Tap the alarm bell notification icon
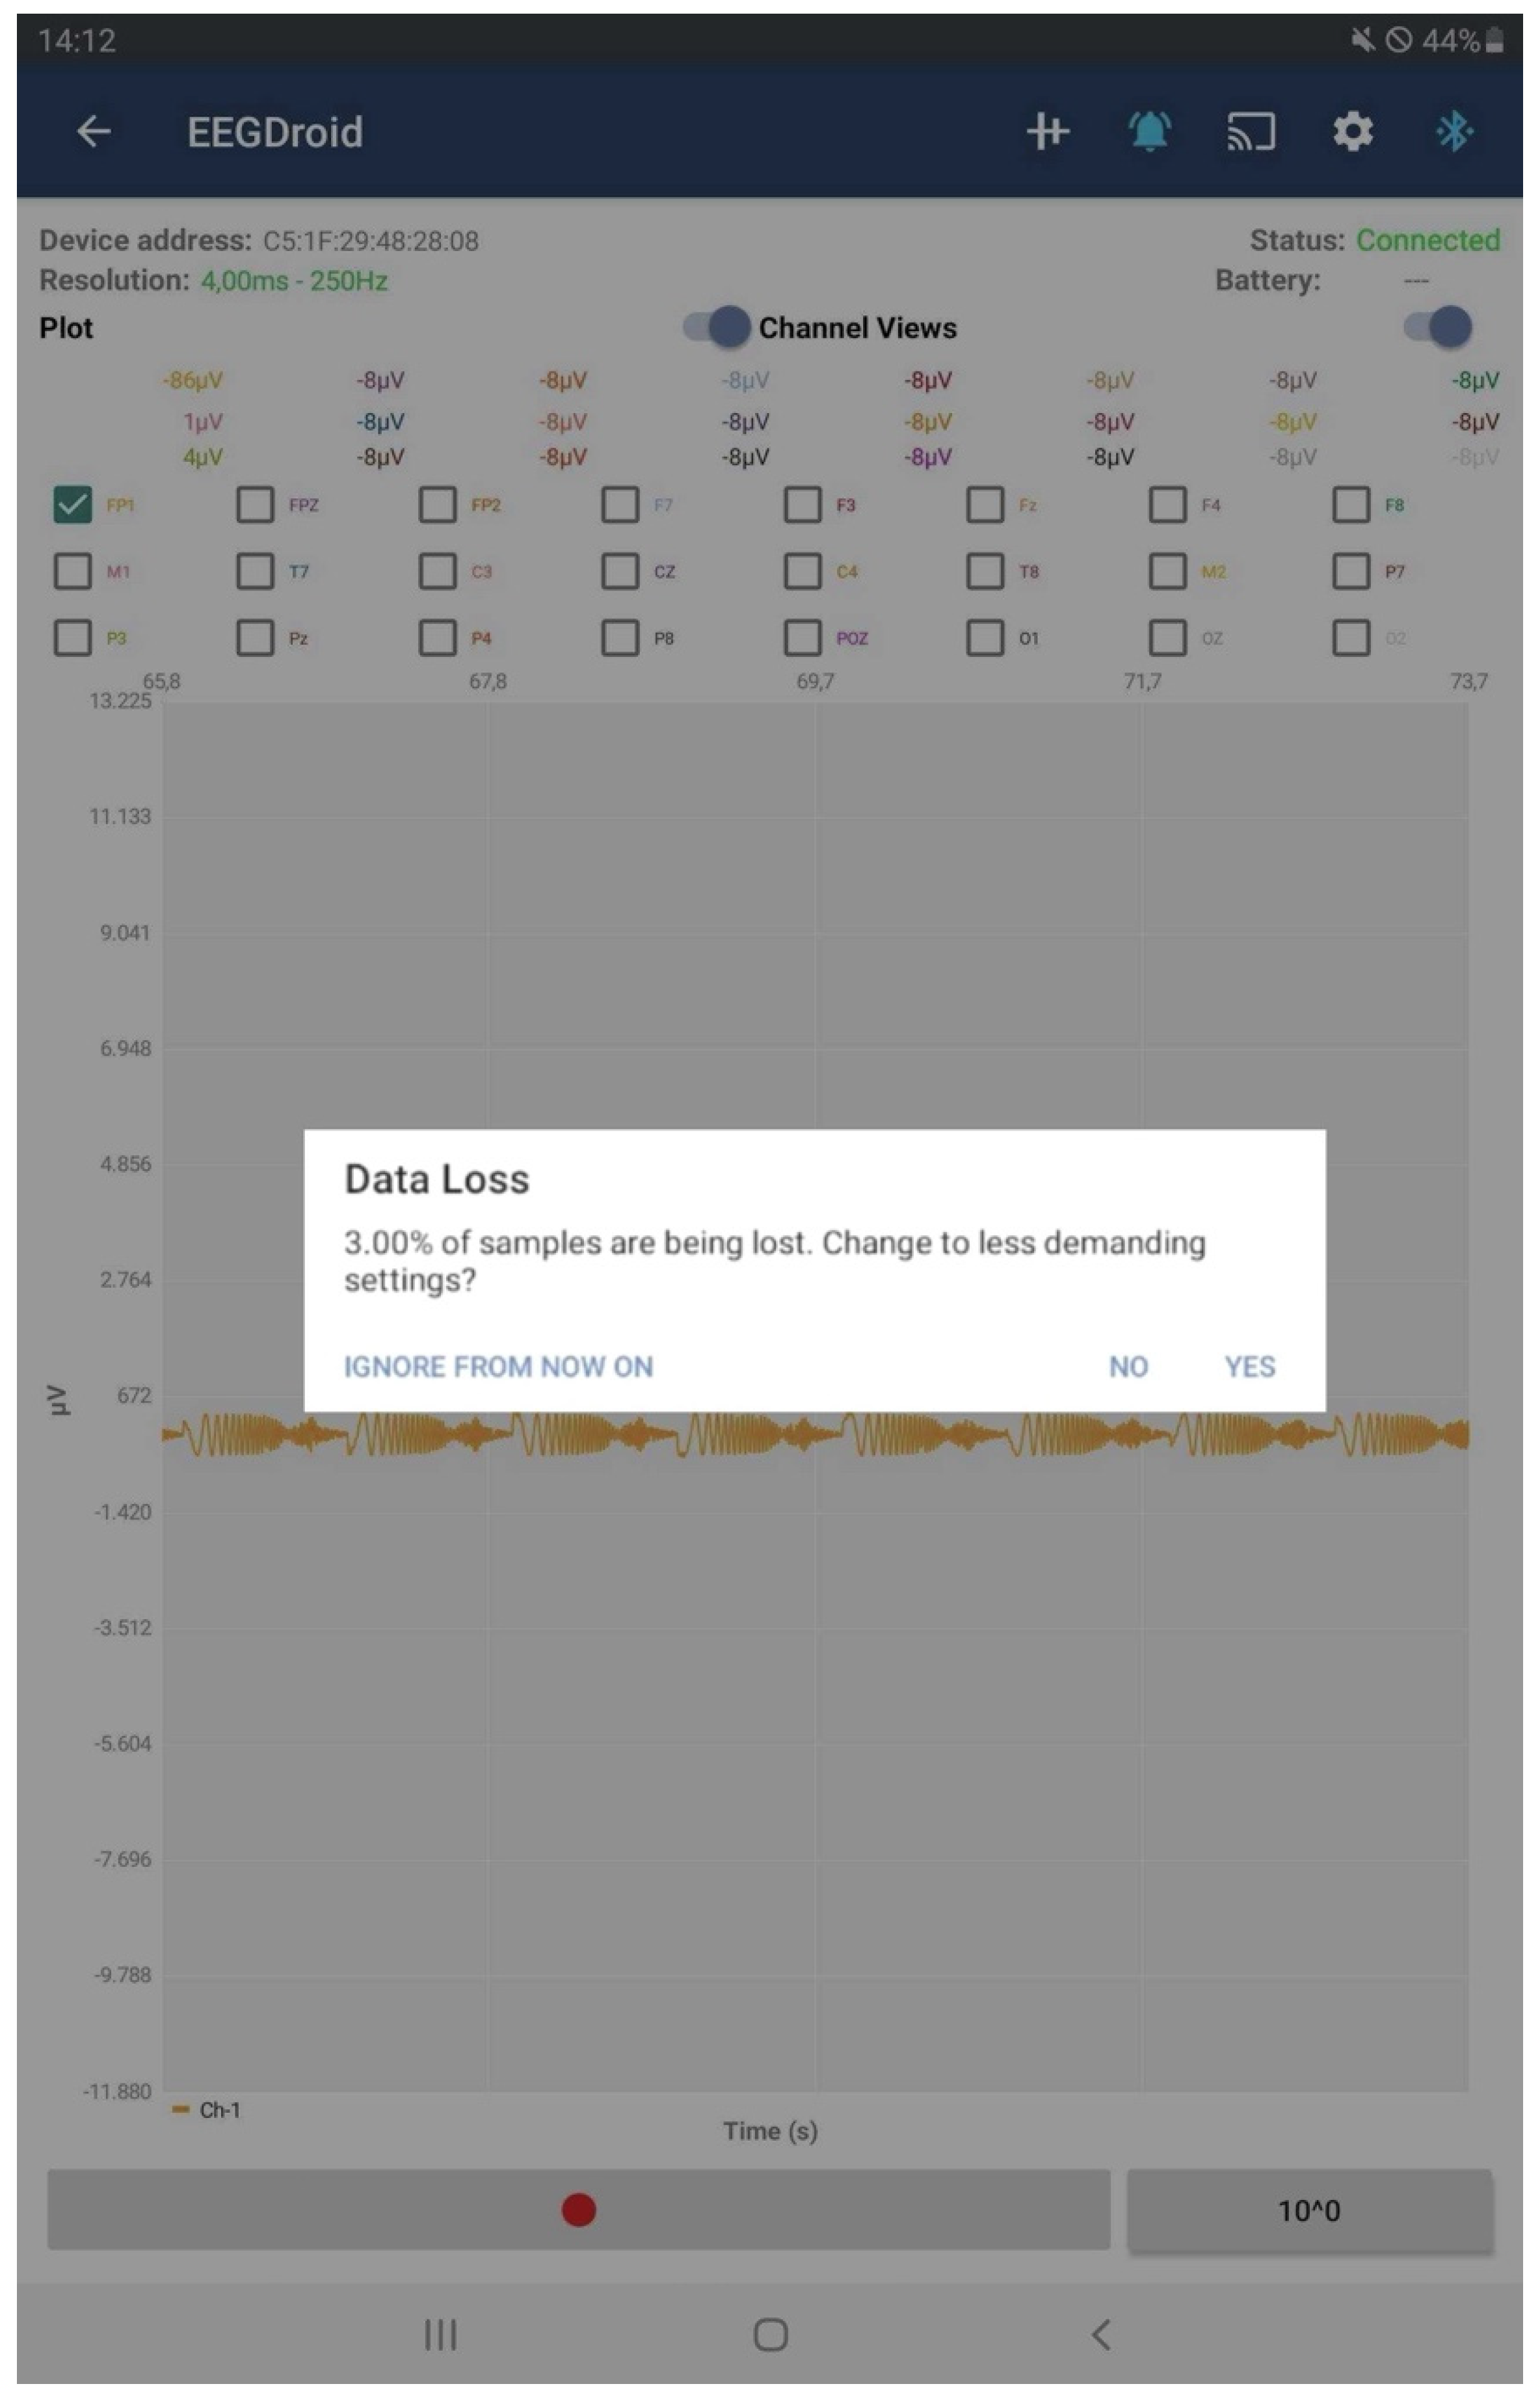The height and width of the screenshot is (2397, 1540). (1149, 131)
